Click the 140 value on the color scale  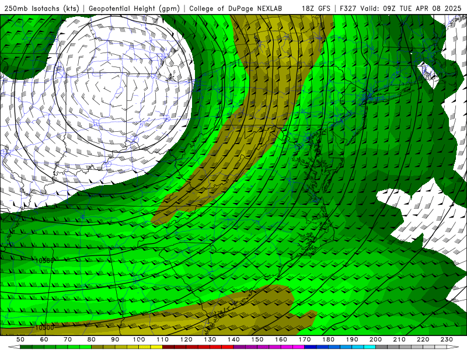click(233, 339)
